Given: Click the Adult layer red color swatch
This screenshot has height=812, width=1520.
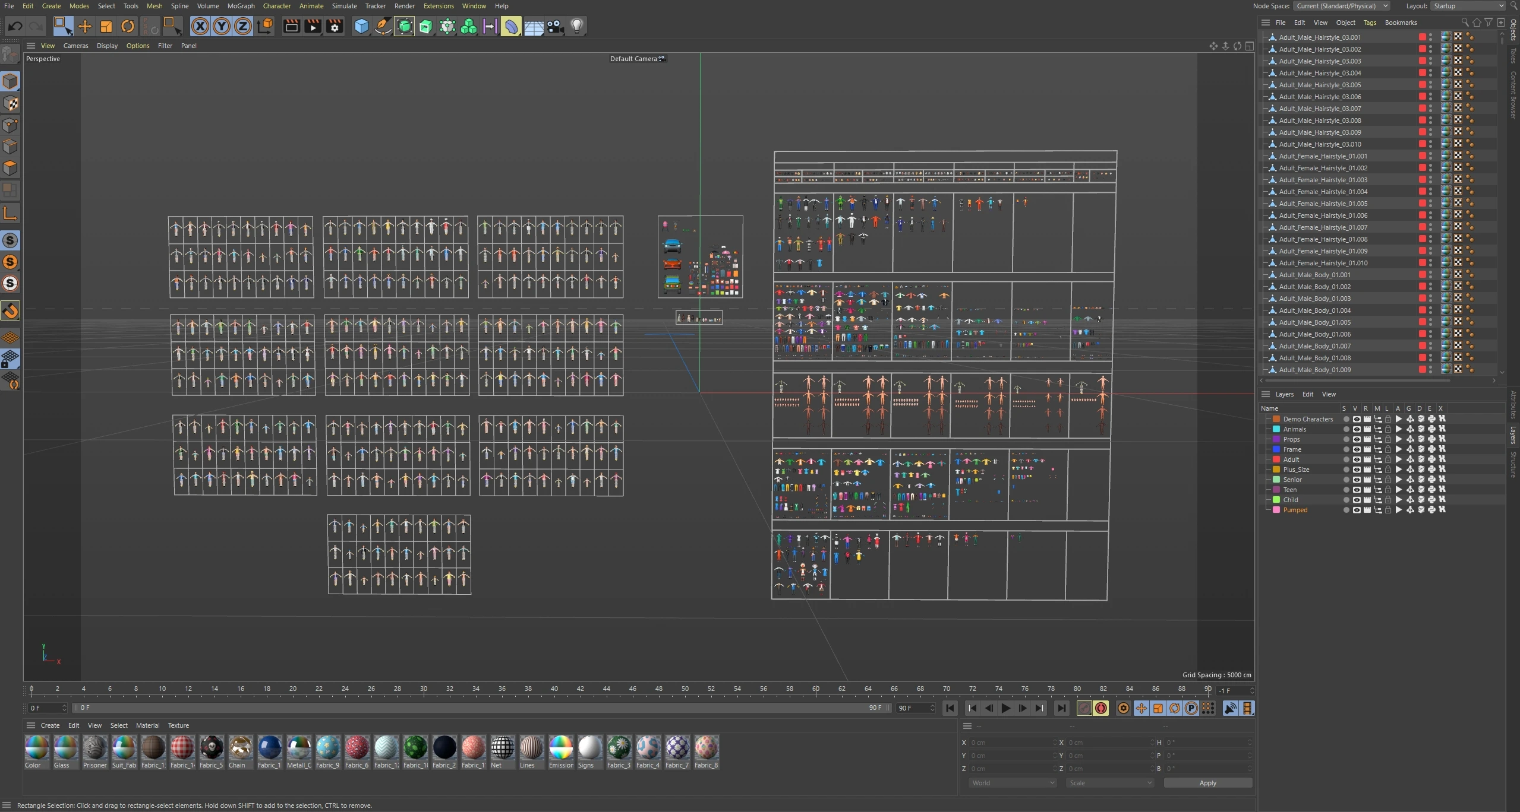Looking at the screenshot, I should [x=1276, y=459].
